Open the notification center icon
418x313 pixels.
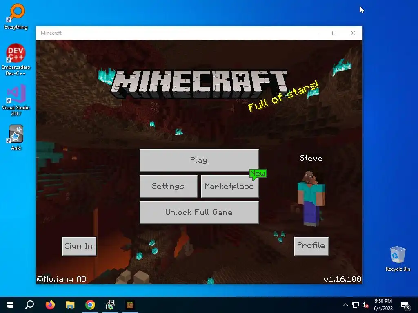click(405, 305)
